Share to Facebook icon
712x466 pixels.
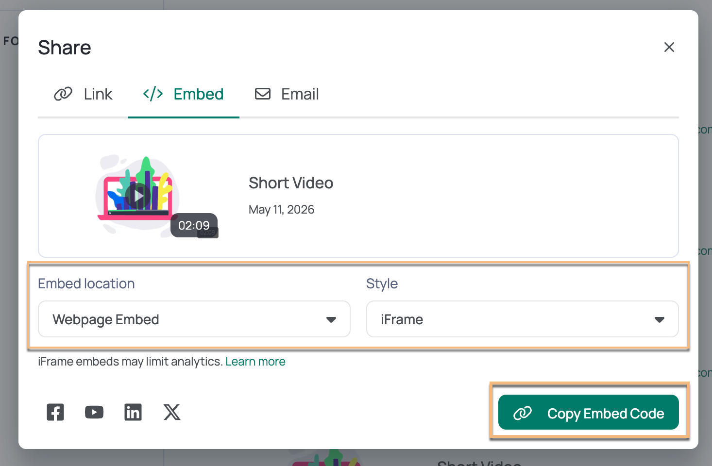[x=55, y=412]
